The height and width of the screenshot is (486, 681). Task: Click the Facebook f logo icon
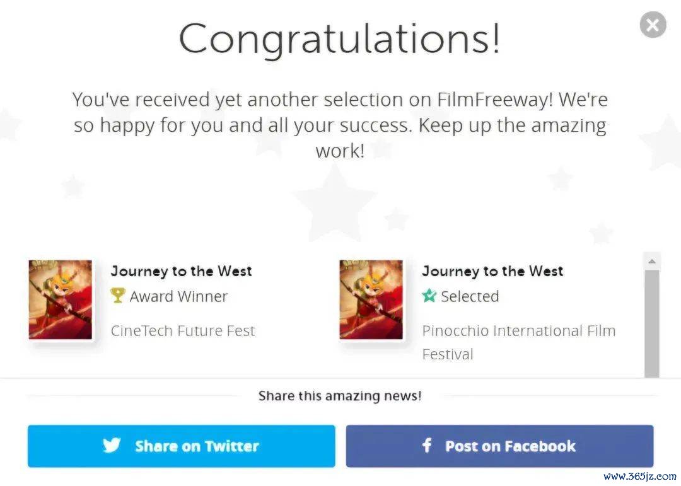tap(427, 446)
